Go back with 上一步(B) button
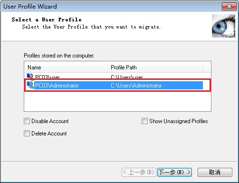The height and width of the screenshot is (183, 239). click(139, 172)
